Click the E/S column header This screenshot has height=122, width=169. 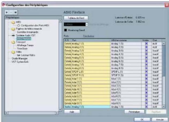67,40
